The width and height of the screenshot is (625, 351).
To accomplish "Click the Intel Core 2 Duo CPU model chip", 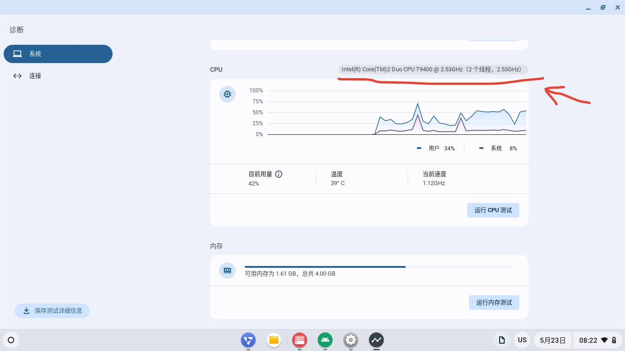I will click(x=433, y=69).
